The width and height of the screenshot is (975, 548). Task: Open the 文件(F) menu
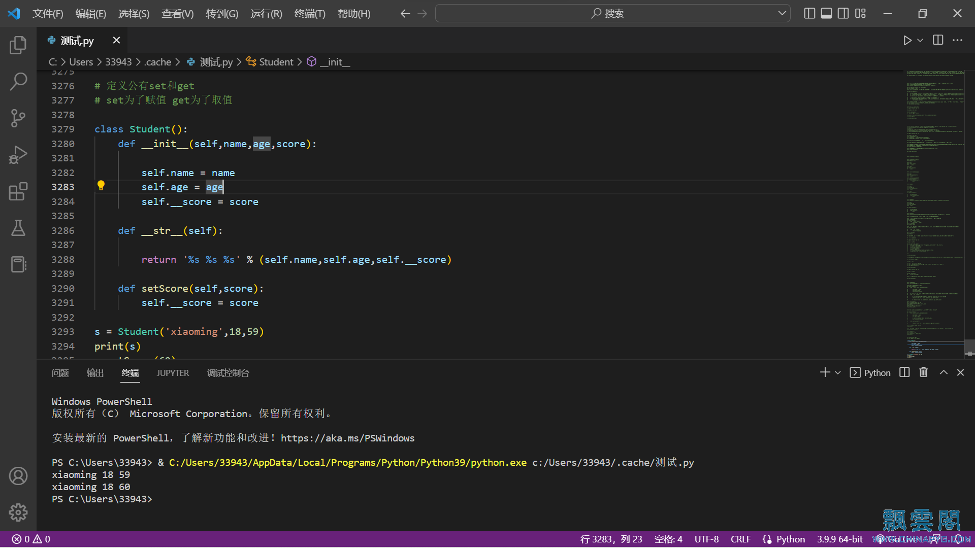click(x=48, y=14)
